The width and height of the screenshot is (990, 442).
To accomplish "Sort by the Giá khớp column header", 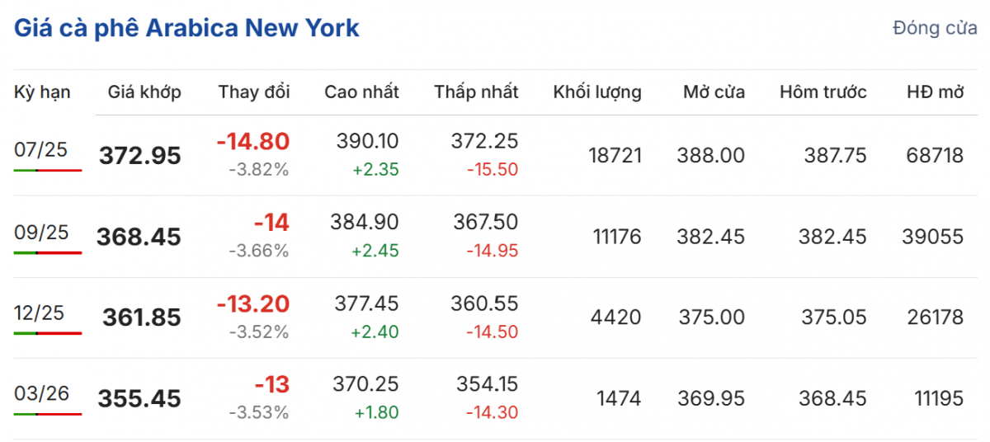I will [144, 92].
